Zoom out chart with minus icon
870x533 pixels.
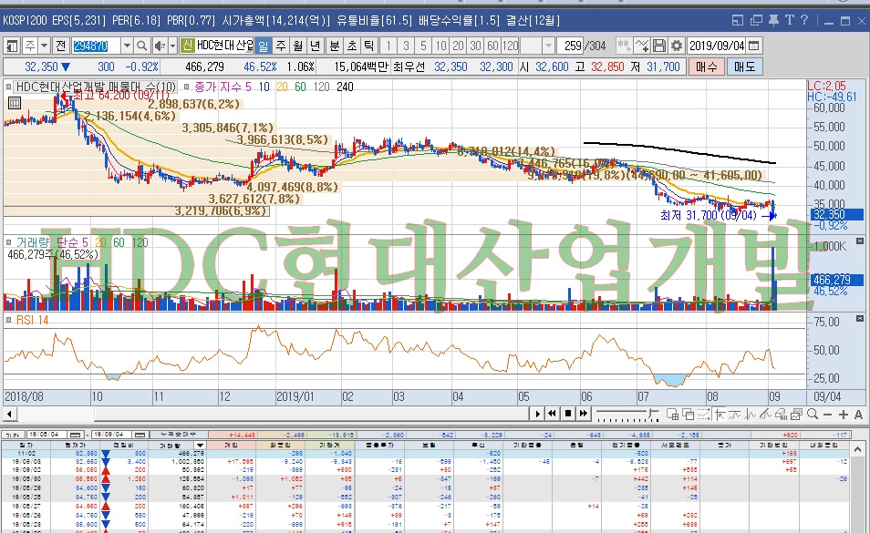[x=828, y=415]
